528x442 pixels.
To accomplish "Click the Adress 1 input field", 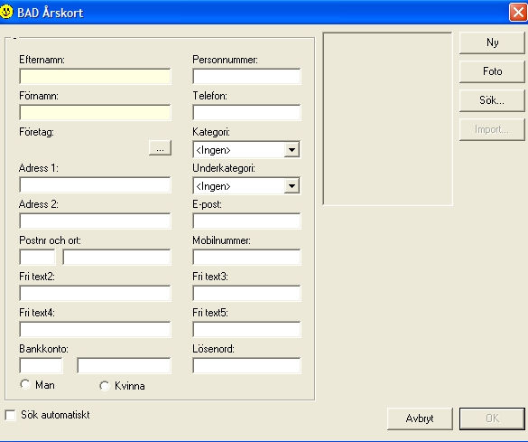I will 96,184.
